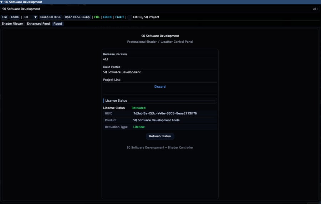Click the Refresh Status button
This screenshot has height=204, width=321.
click(160, 136)
